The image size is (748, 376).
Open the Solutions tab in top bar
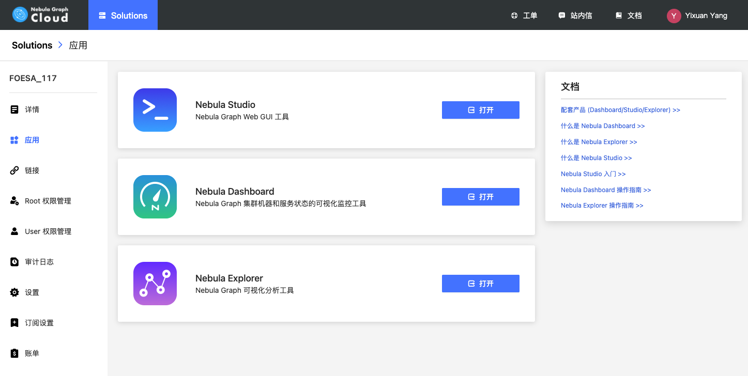coord(123,15)
